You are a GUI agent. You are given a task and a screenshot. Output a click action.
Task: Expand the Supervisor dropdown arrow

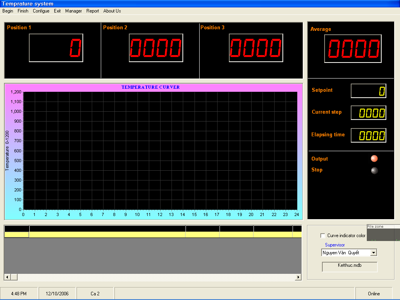[373, 253]
